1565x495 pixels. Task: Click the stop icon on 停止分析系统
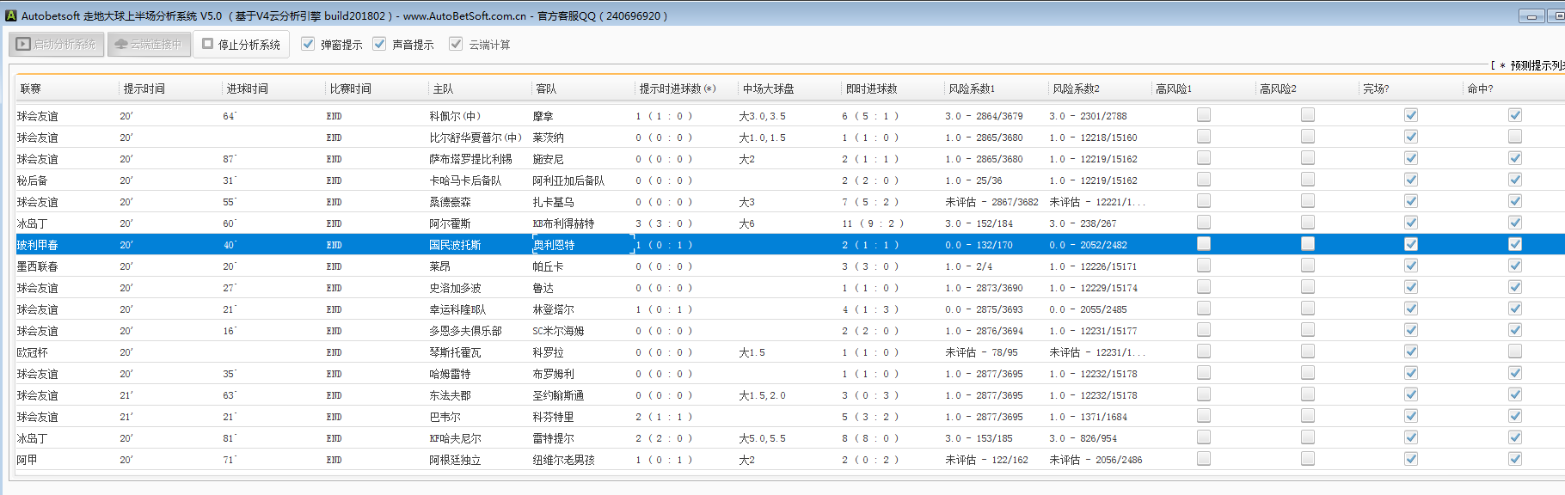click(207, 44)
